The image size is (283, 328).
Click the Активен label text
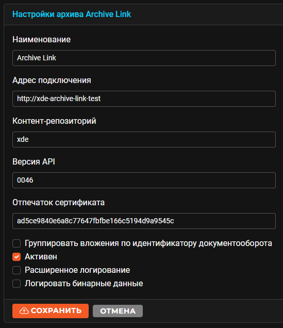[41, 257]
